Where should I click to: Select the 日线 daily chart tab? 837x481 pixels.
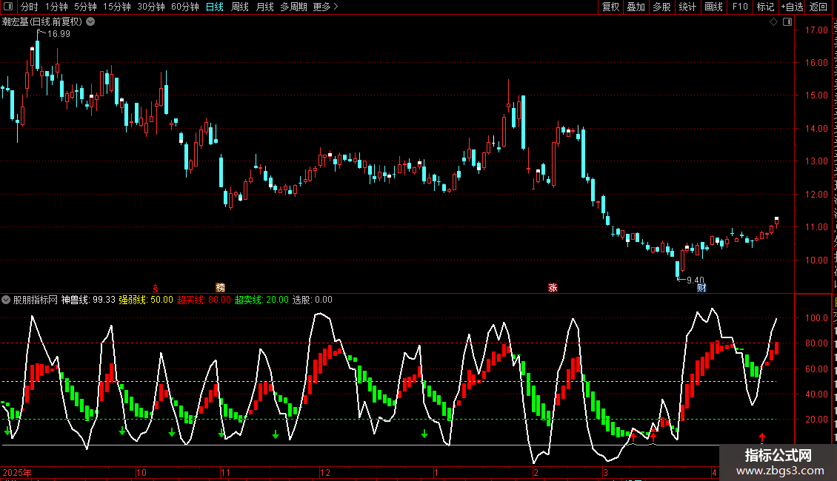pyautogui.click(x=215, y=7)
